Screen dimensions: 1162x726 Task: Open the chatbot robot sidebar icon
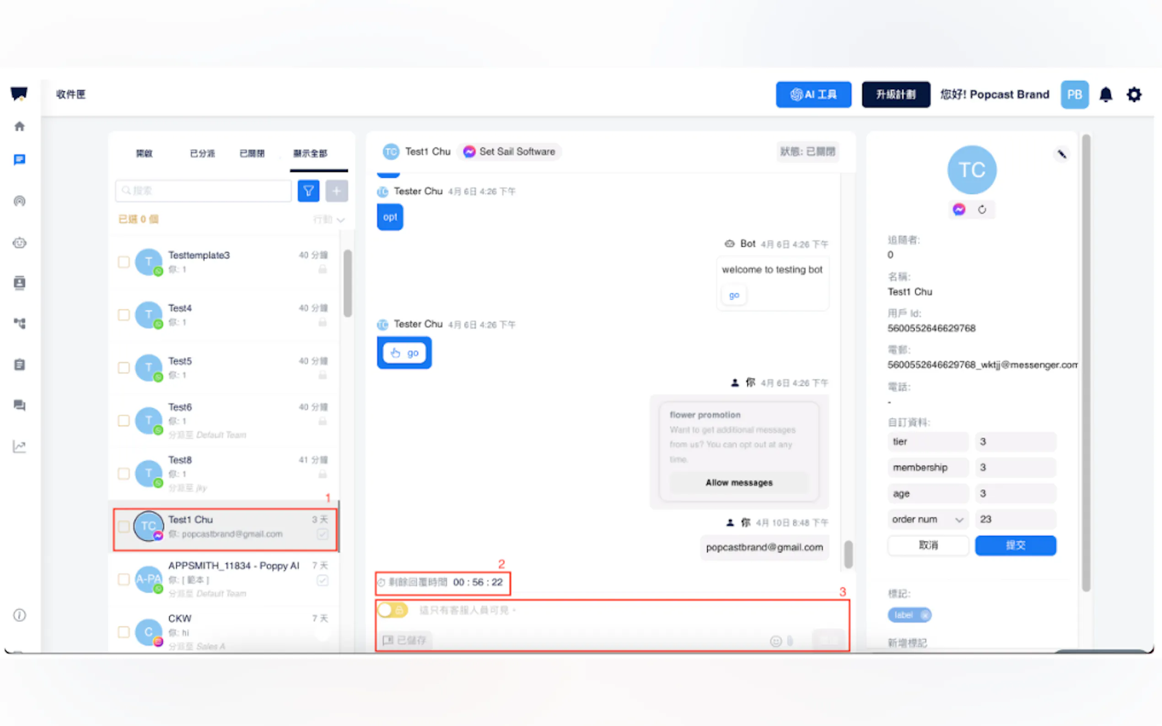point(19,242)
